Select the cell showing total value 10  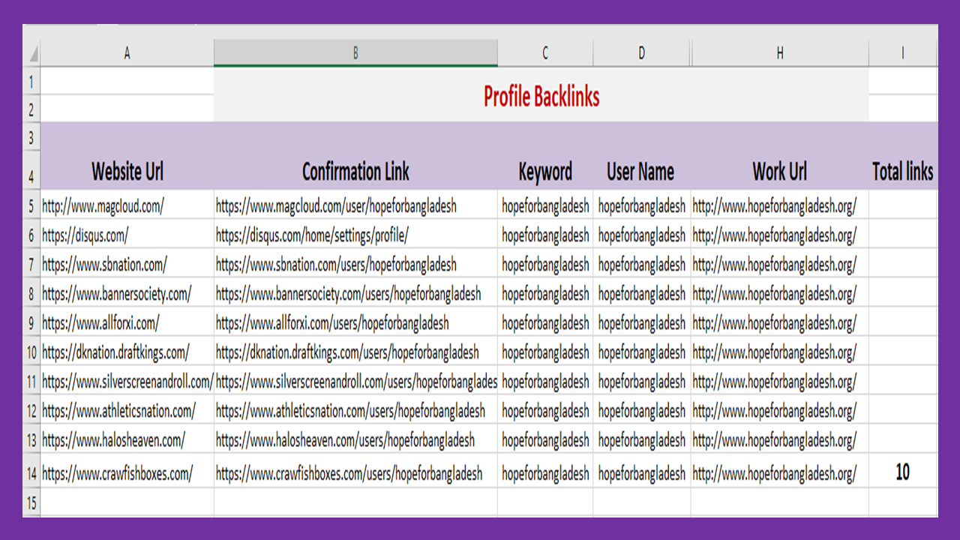pyautogui.click(x=903, y=472)
